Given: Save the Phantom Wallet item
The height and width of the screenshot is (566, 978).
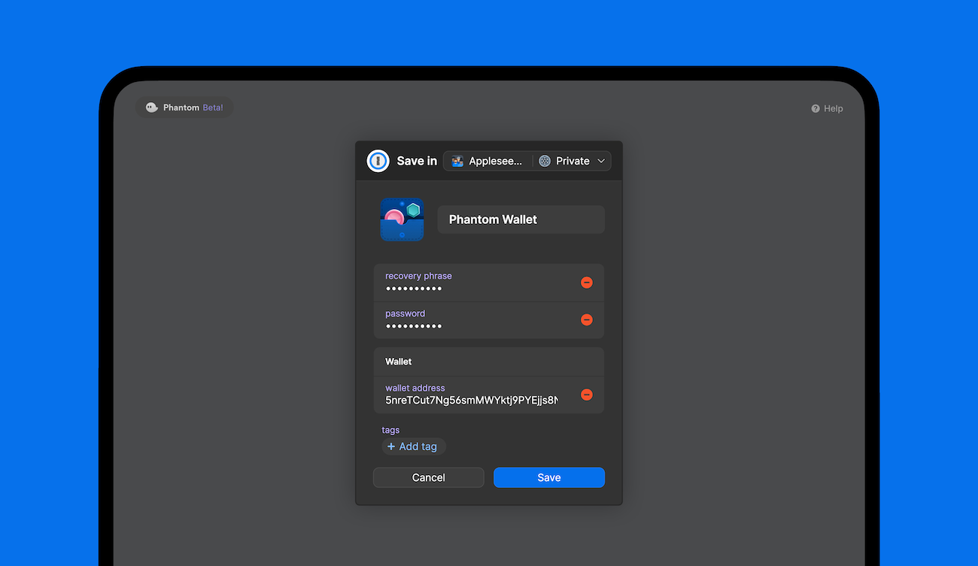Looking at the screenshot, I should (548, 477).
